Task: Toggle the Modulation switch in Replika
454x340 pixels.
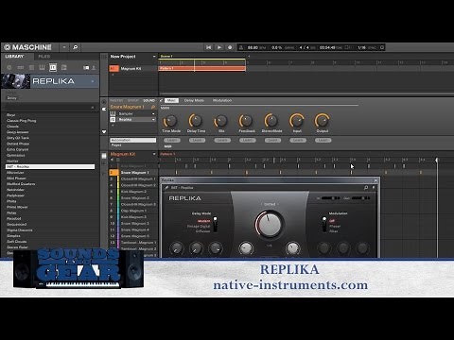Action: click(324, 224)
